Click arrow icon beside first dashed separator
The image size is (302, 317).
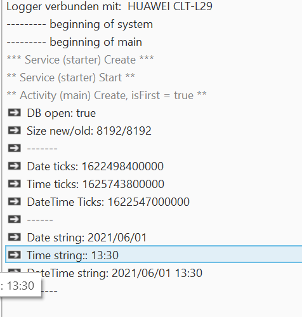point(15,148)
